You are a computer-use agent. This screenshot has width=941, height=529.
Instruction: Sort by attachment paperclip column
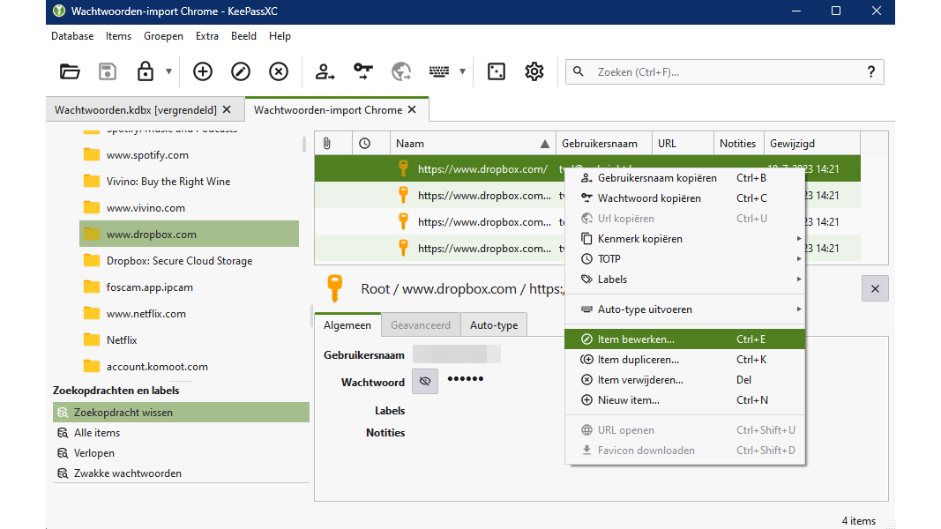[x=333, y=144]
